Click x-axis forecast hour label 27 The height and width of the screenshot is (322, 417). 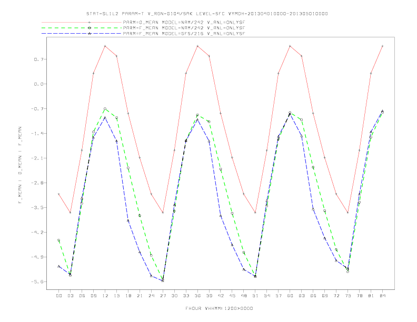click(x=163, y=296)
